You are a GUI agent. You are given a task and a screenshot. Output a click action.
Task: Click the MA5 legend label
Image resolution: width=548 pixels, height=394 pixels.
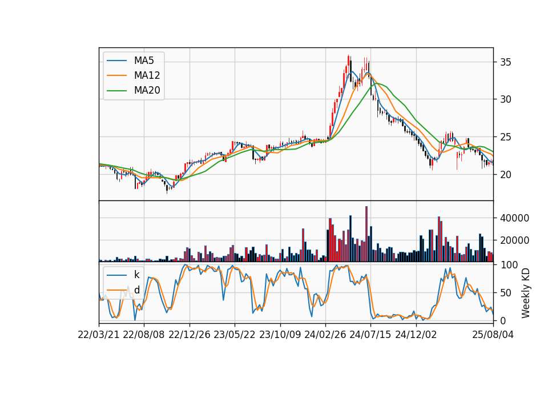tap(144, 61)
